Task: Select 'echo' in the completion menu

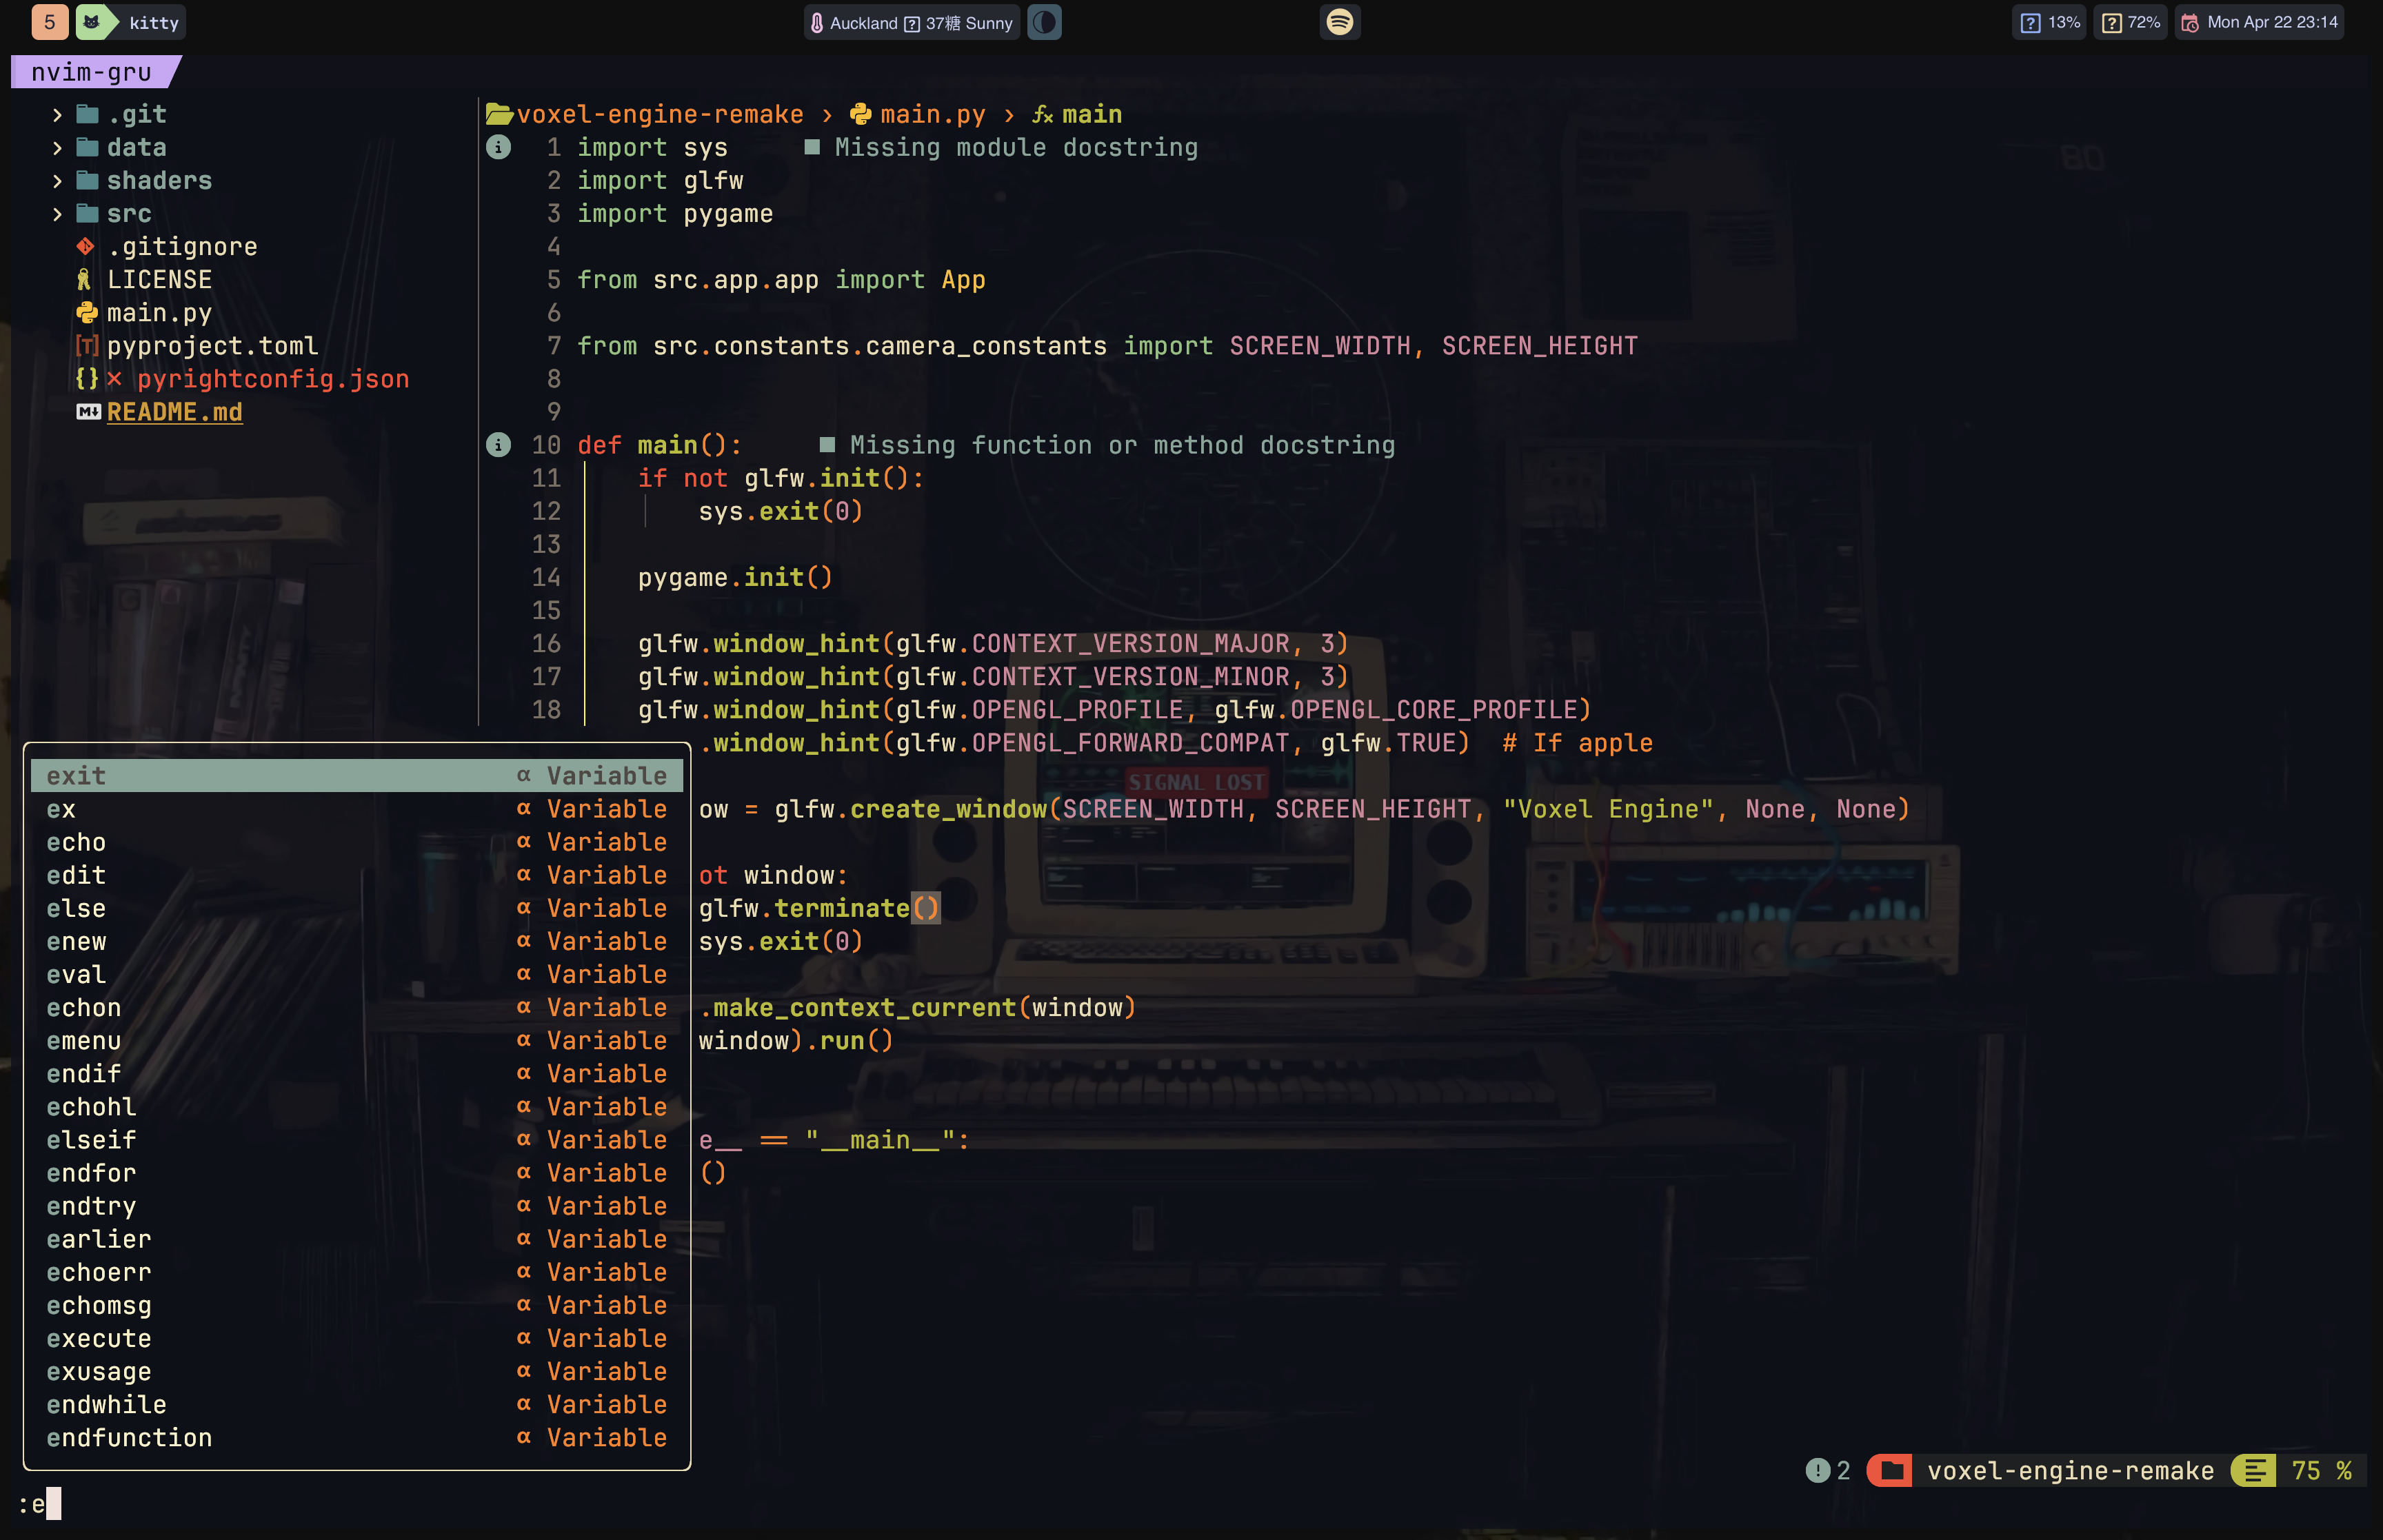Action: point(76,842)
